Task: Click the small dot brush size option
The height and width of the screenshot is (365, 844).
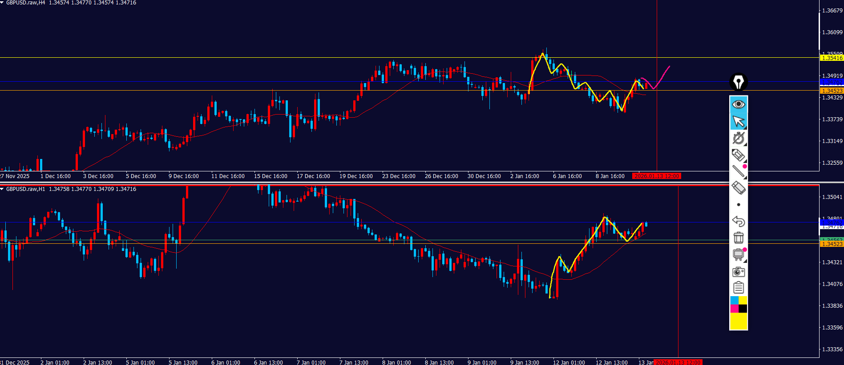Action: [739, 205]
